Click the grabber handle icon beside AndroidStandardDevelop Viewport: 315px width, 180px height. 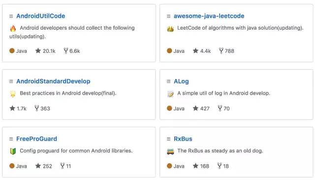point(11,81)
